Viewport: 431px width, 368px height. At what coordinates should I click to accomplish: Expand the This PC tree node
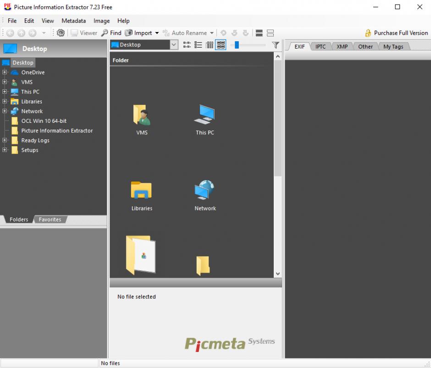point(5,92)
